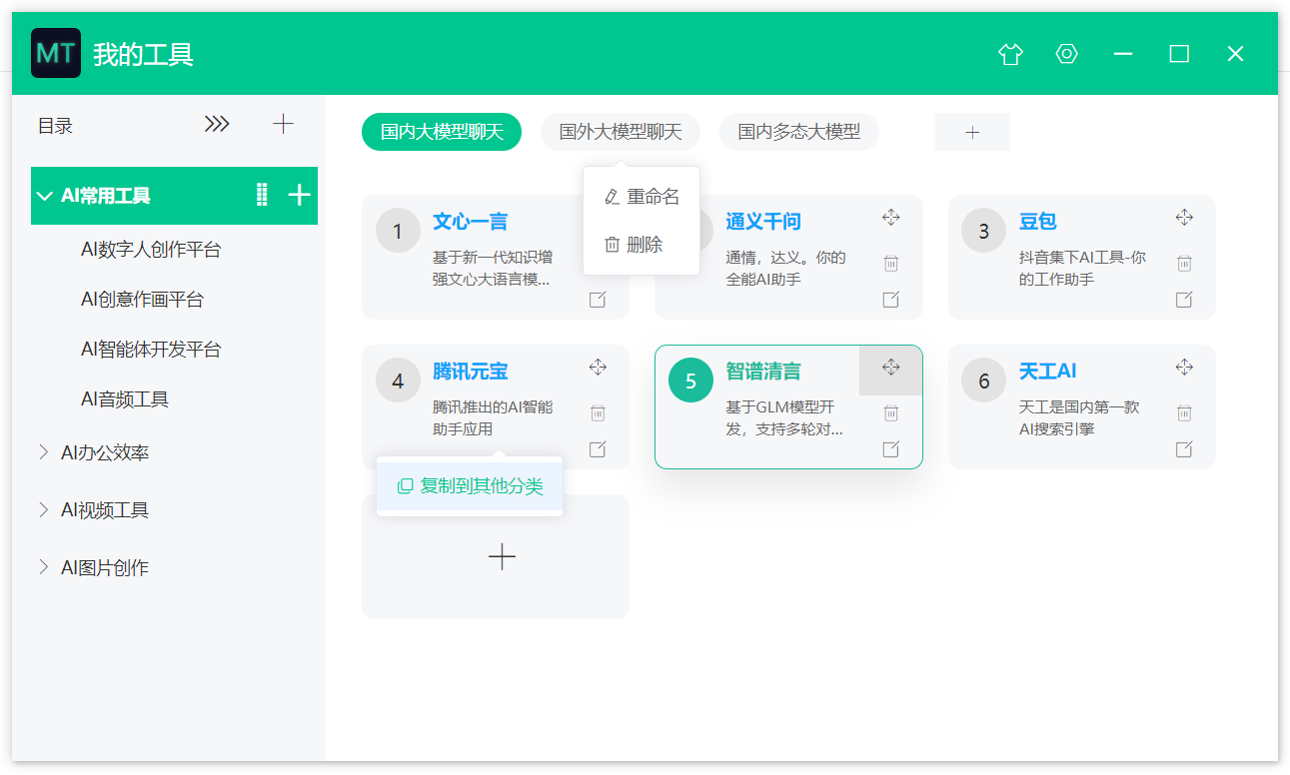The width and height of the screenshot is (1290, 775).
Task: Add new category tab with plus button
Action: point(972,132)
